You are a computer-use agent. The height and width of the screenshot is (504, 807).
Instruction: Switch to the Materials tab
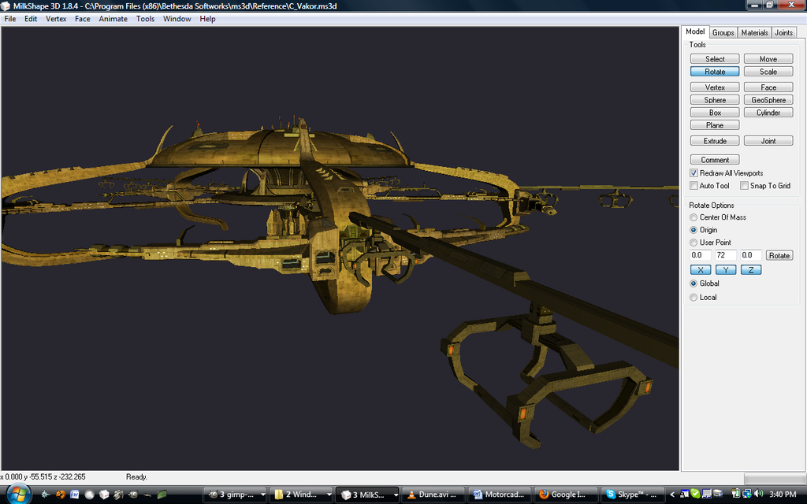(754, 32)
